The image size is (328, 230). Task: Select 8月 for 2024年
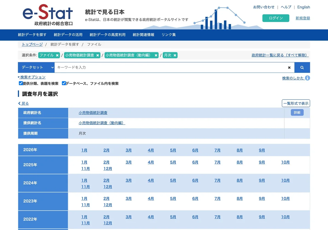[240, 181]
